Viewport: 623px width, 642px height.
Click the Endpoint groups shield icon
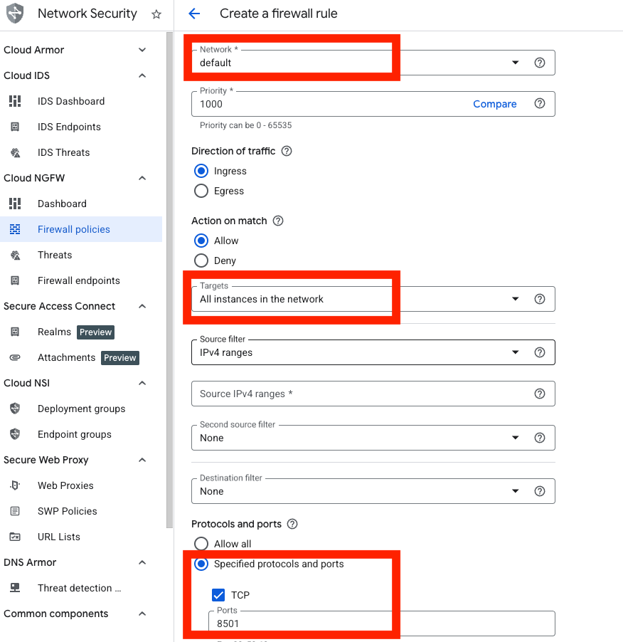[x=15, y=434]
